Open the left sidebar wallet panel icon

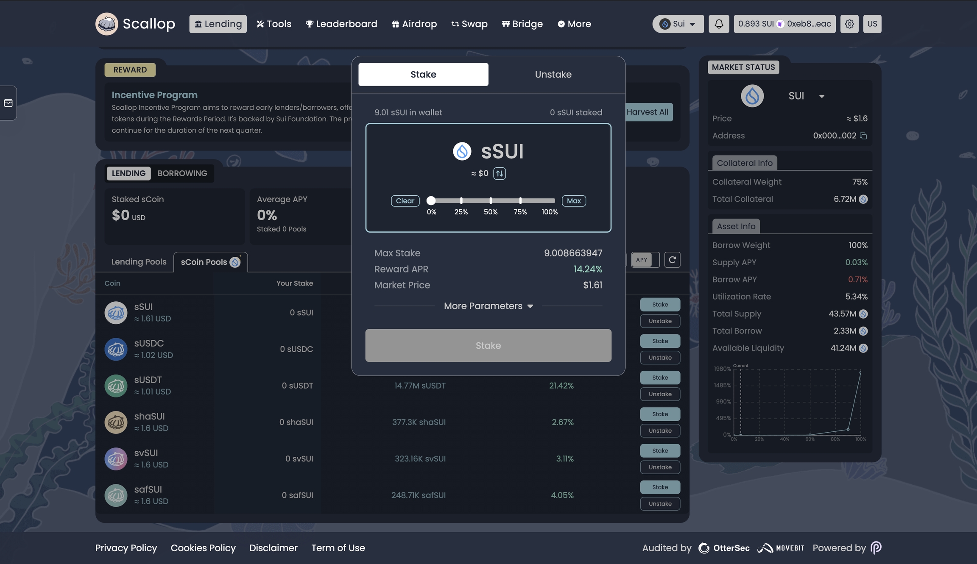[8, 103]
